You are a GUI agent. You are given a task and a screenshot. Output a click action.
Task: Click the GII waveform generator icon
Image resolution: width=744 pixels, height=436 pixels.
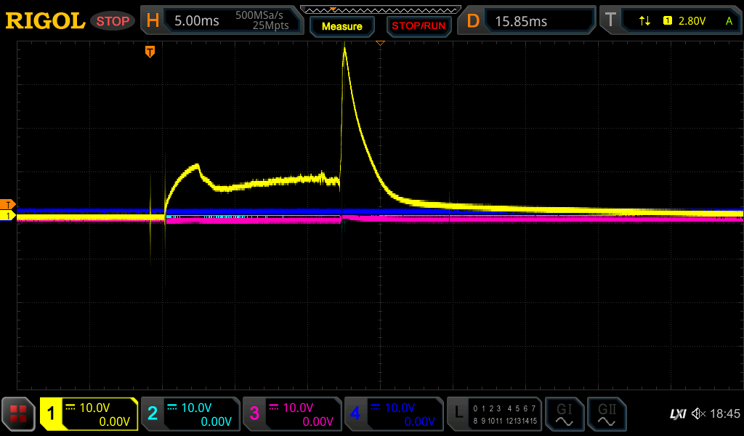pos(606,414)
